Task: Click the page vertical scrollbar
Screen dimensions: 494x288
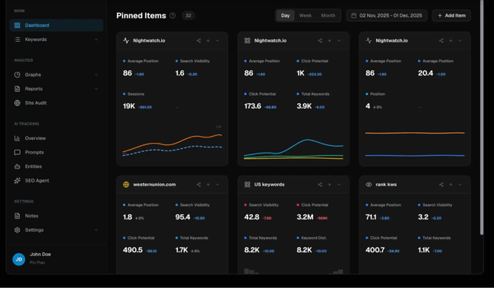Action: click(482, 117)
